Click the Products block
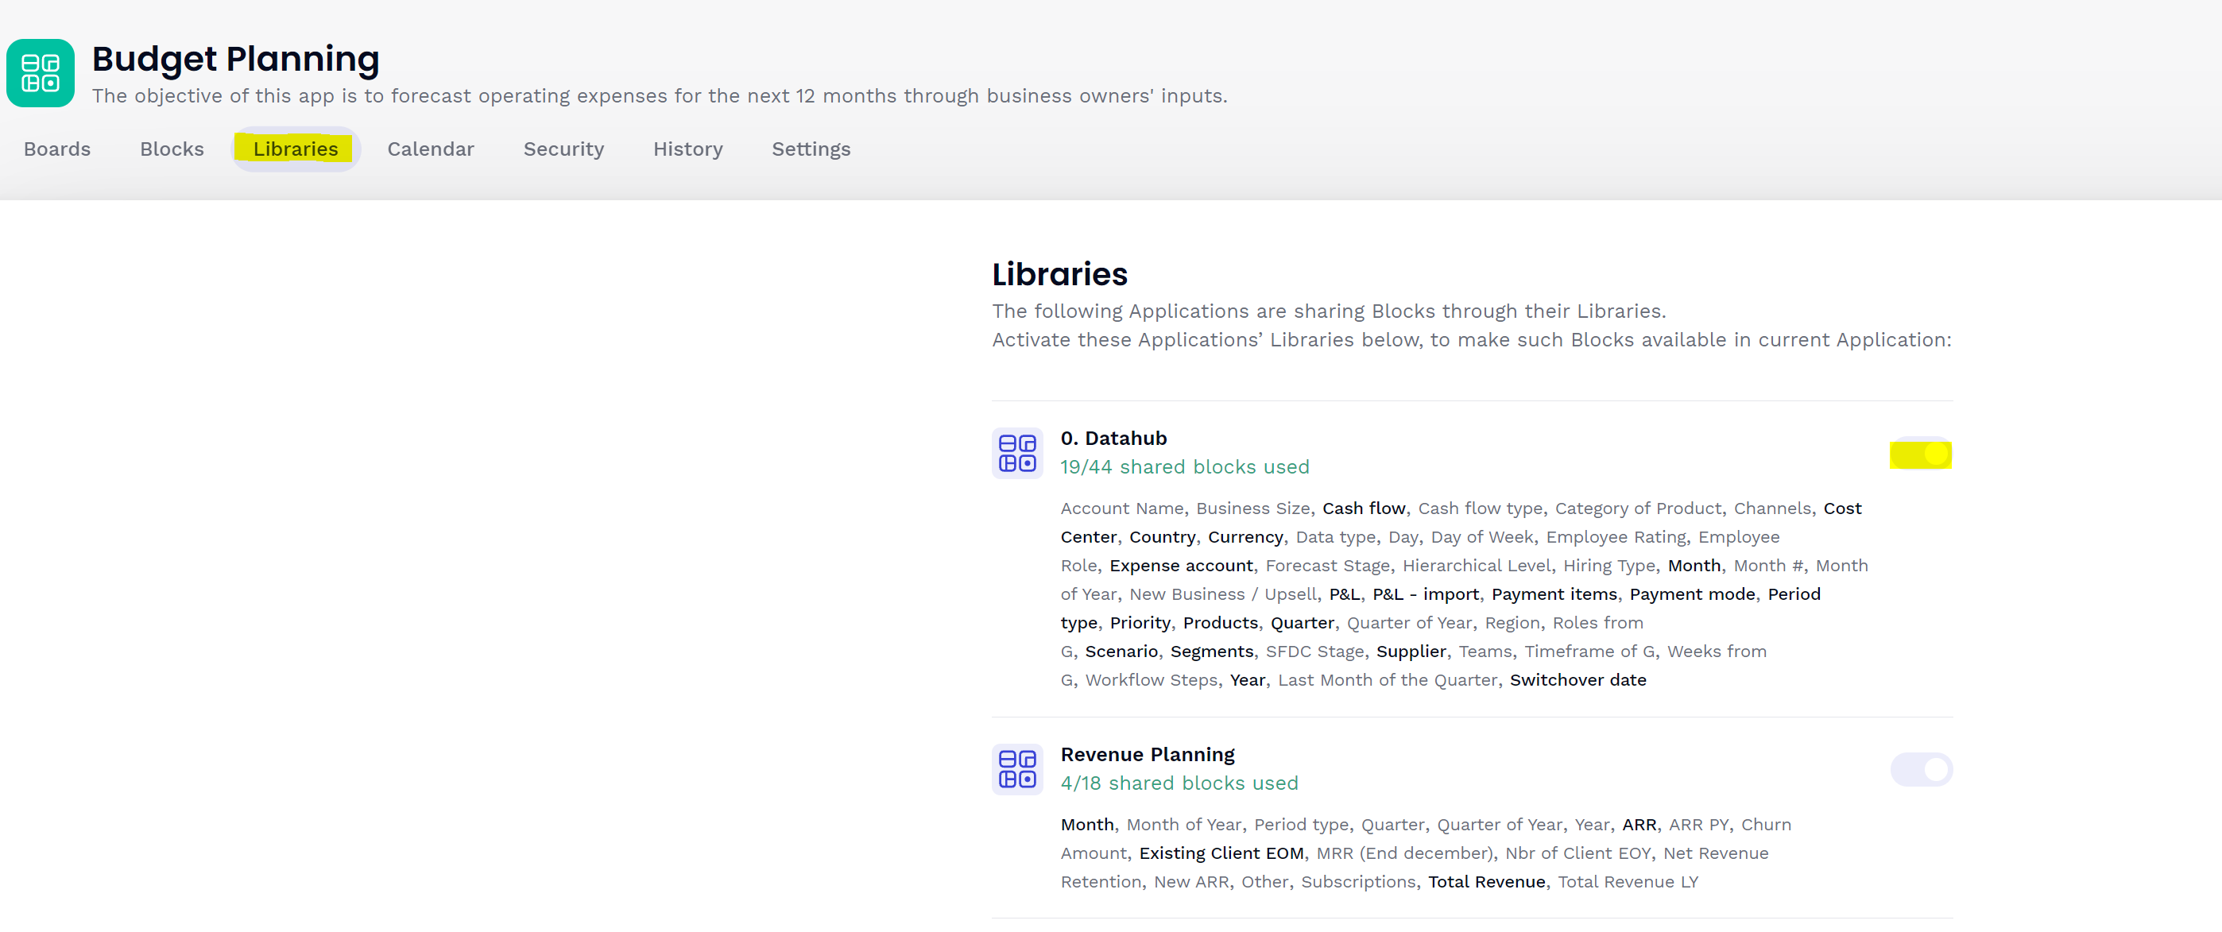Screen dimensions: 2222x932 [1220, 622]
